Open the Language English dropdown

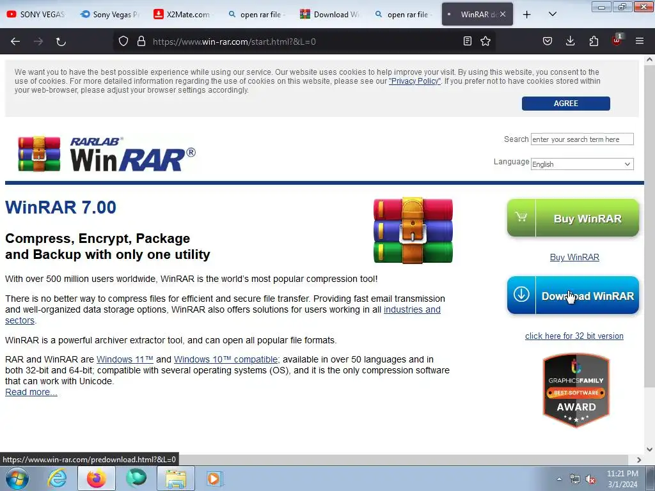pyautogui.click(x=582, y=164)
